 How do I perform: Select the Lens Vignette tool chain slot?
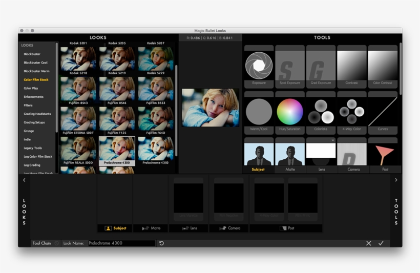coord(188,199)
